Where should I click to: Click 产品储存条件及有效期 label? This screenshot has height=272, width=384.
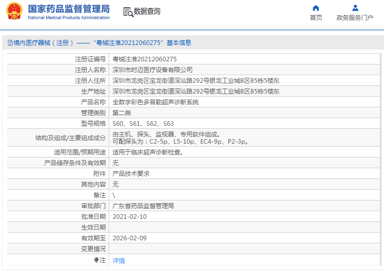(x=75, y=163)
